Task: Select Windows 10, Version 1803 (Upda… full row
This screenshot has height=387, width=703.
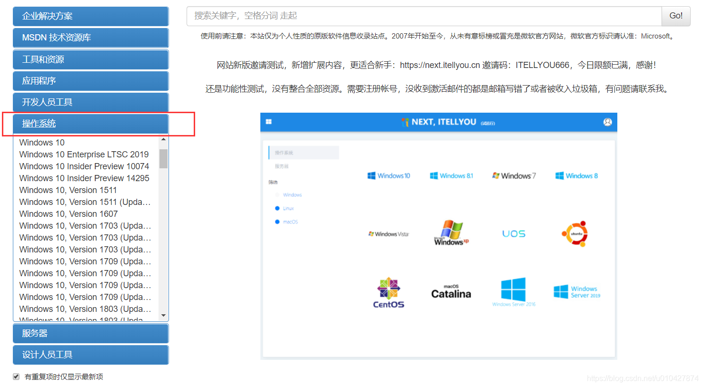Action: coord(85,309)
